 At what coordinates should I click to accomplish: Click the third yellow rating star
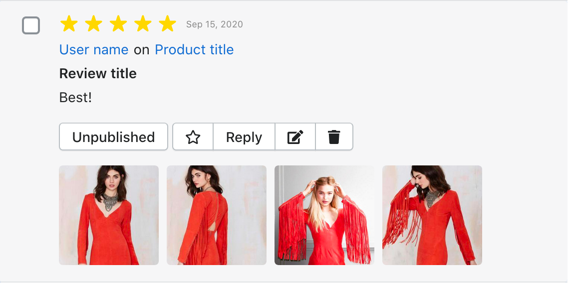(118, 24)
